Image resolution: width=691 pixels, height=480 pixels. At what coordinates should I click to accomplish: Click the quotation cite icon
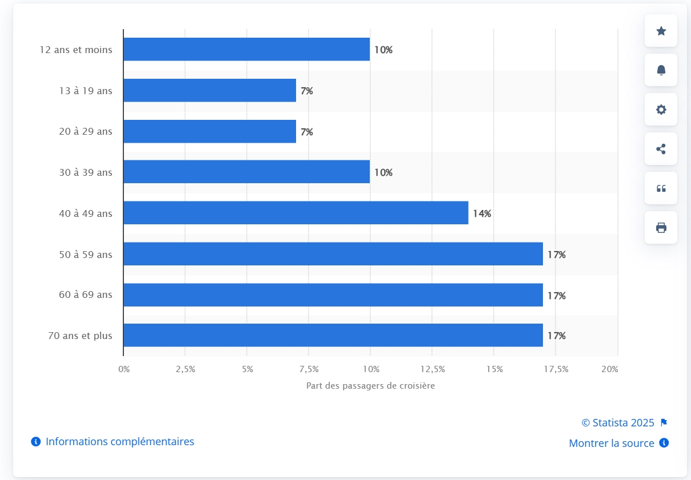[x=661, y=188]
